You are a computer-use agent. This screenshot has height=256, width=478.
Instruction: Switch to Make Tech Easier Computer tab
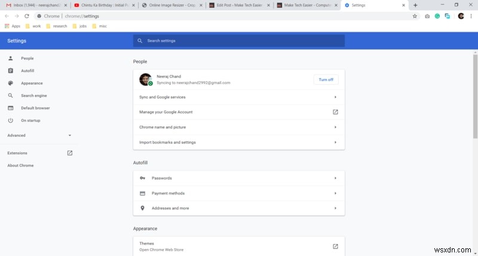(x=307, y=5)
